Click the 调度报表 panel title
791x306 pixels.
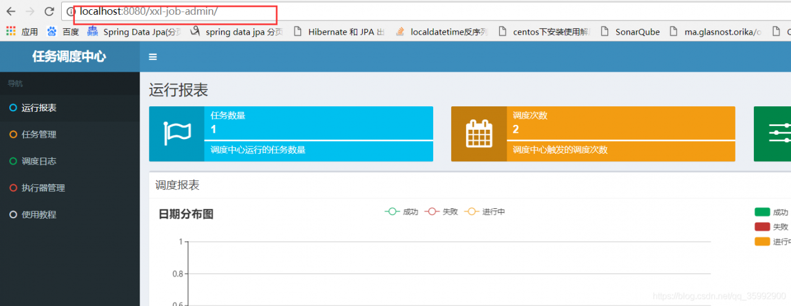click(x=177, y=185)
